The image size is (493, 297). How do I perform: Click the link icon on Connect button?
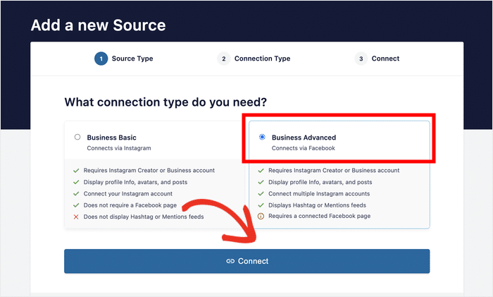[230, 261]
